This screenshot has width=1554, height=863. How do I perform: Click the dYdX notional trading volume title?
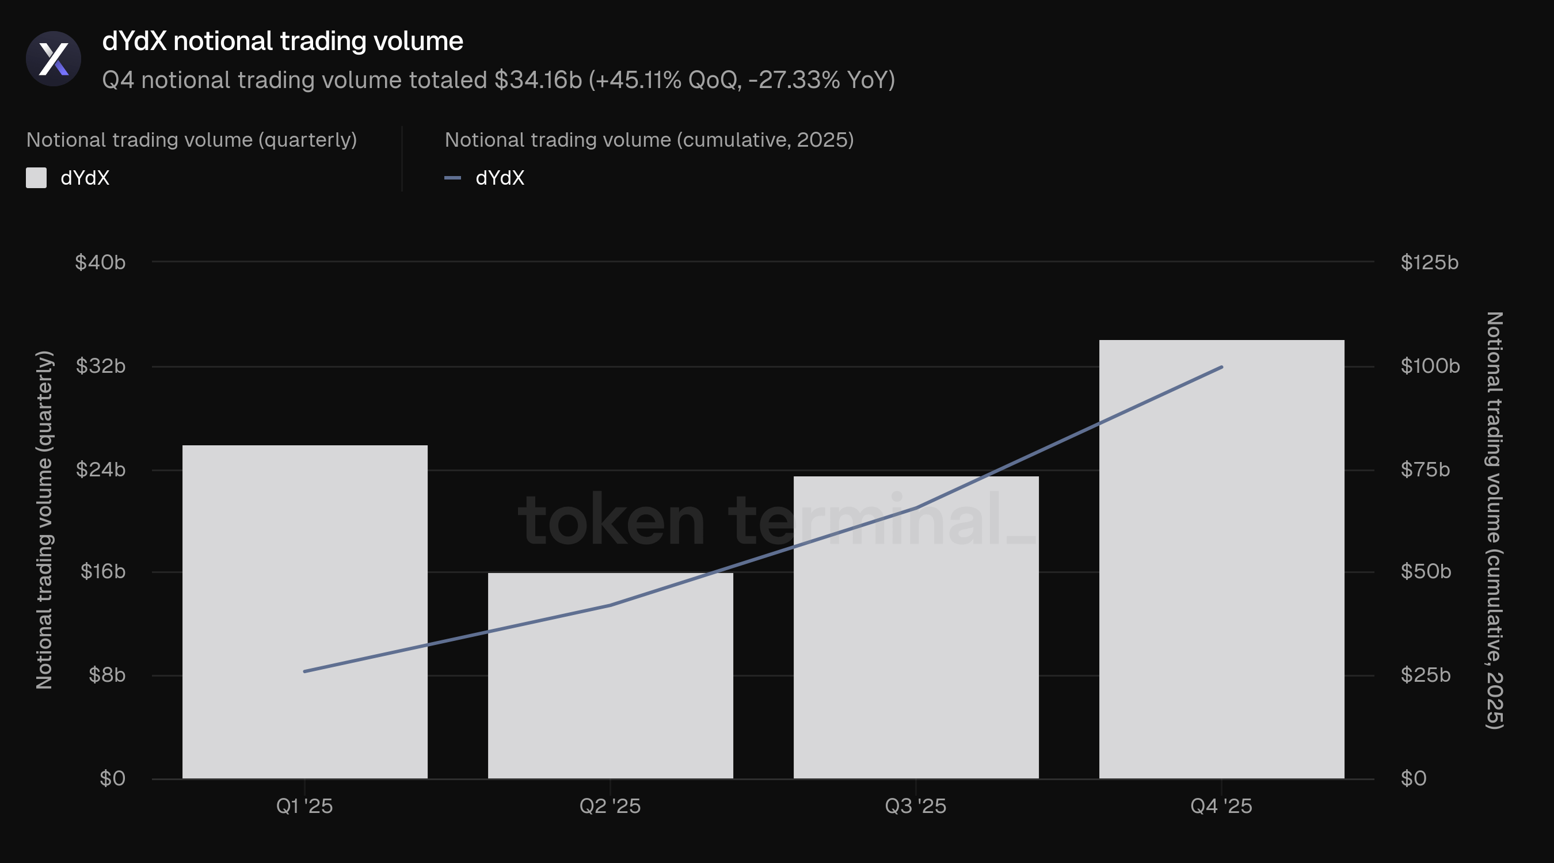click(x=283, y=41)
